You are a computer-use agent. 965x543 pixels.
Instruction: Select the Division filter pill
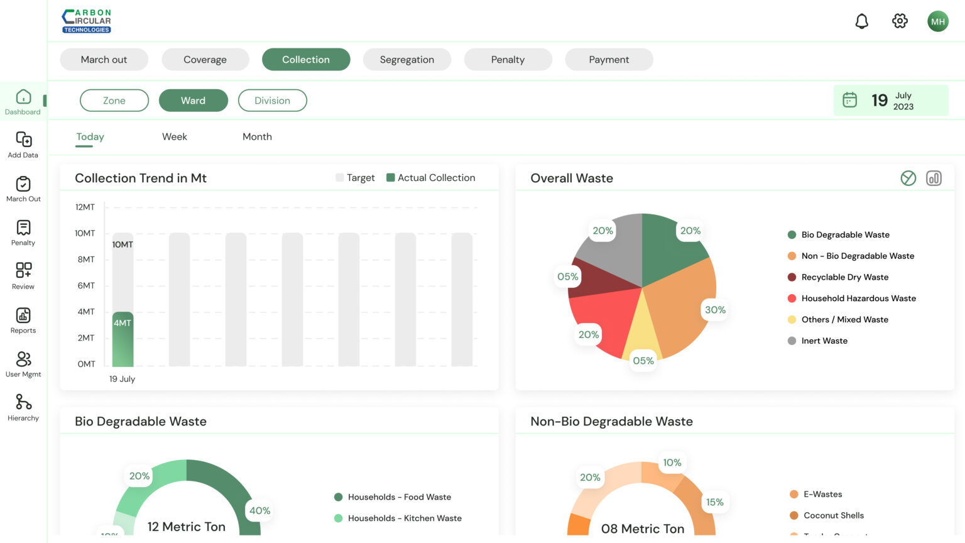[272, 101]
